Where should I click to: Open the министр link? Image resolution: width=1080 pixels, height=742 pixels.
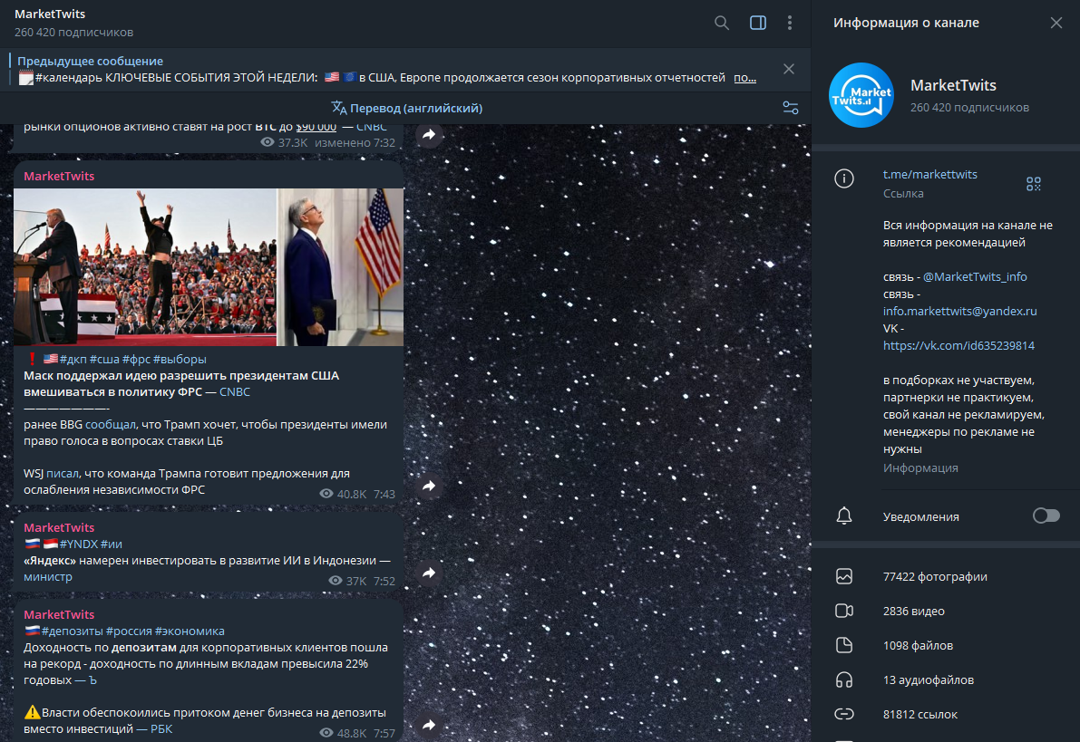pos(47,577)
